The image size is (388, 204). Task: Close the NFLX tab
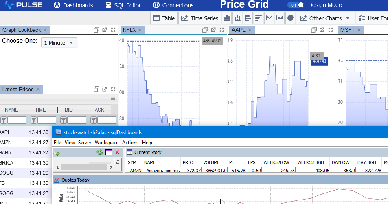(140, 30)
